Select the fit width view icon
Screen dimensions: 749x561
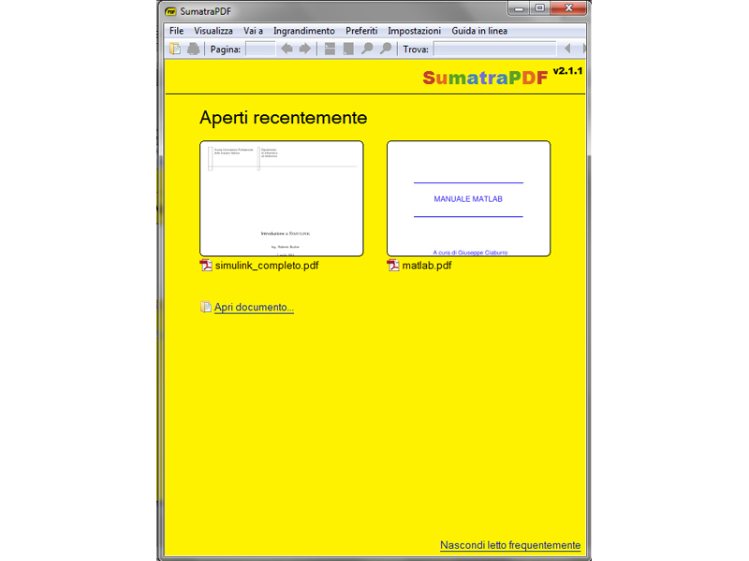pos(330,49)
